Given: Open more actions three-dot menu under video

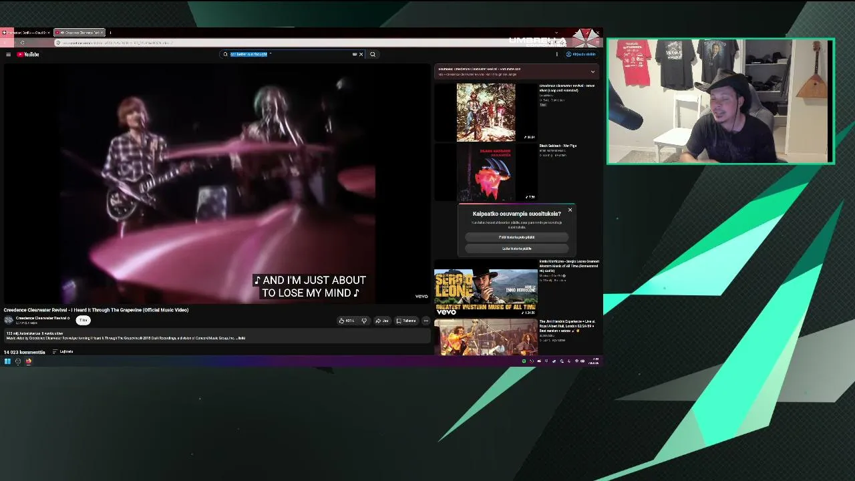Looking at the screenshot, I should [426, 321].
